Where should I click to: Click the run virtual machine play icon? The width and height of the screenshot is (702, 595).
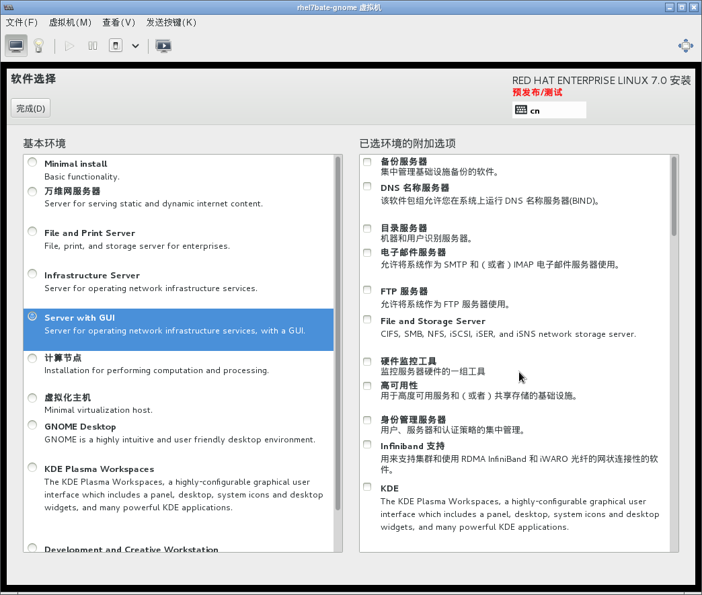coord(69,46)
